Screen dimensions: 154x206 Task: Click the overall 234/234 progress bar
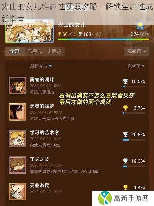click(x=103, y=39)
